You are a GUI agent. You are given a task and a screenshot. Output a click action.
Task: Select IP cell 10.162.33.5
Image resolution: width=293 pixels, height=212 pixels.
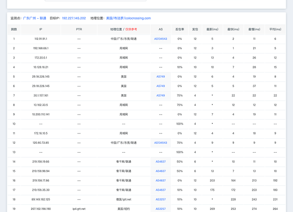coord(41,105)
